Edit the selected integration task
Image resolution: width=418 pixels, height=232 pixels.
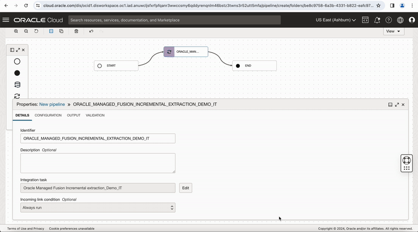click(185, 188)
